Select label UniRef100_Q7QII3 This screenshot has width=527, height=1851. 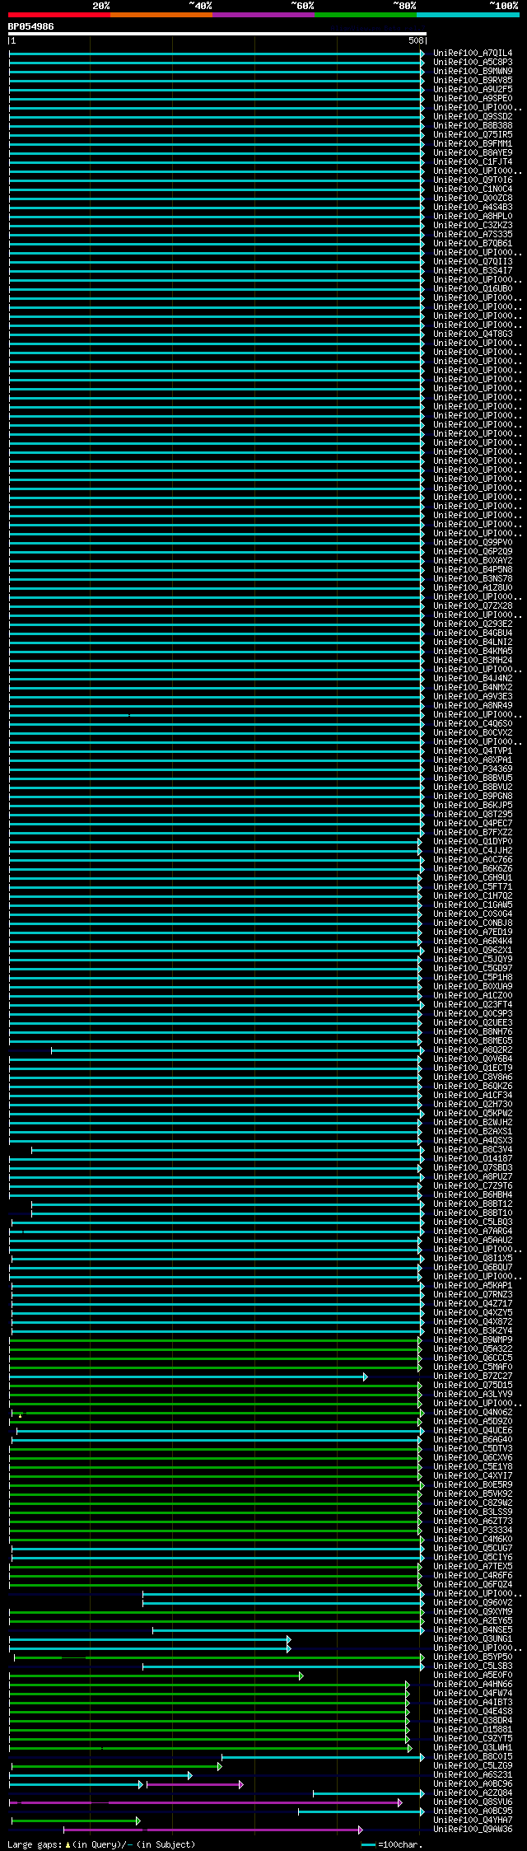point(473,262)
